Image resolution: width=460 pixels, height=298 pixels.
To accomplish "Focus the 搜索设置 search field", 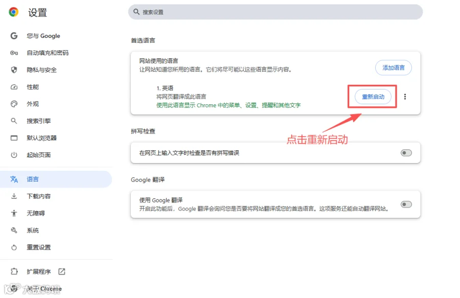I will [x=275, y=12].
